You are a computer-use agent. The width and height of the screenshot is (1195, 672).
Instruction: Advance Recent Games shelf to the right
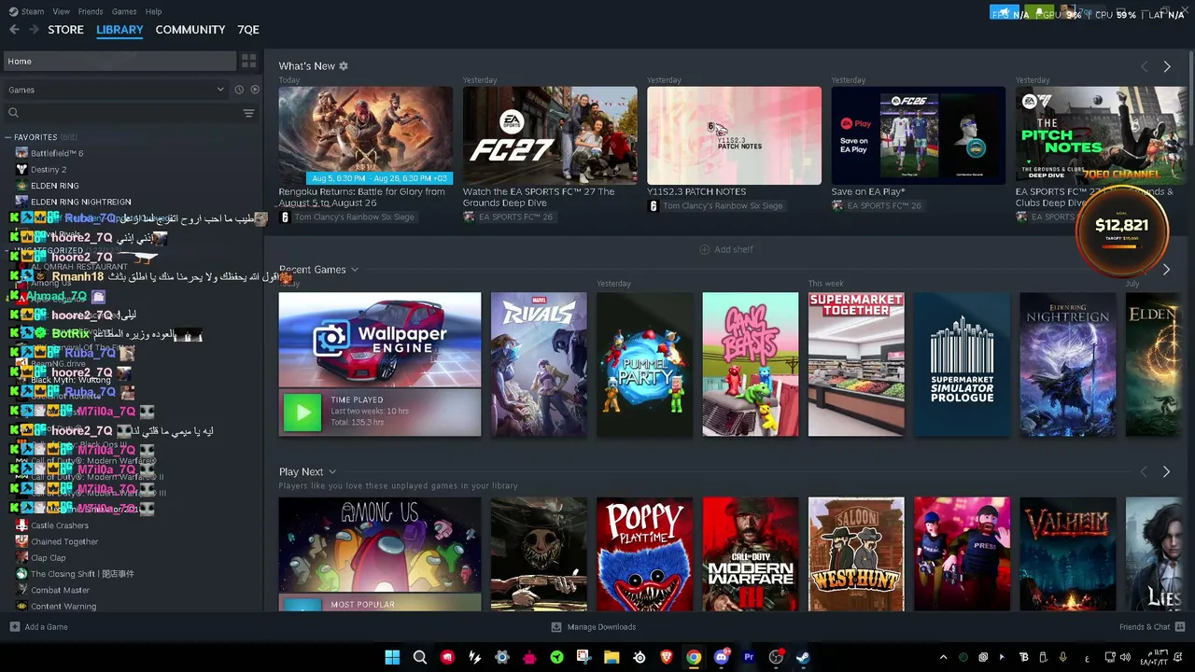pyautogui.click(x=1166, y=270)
